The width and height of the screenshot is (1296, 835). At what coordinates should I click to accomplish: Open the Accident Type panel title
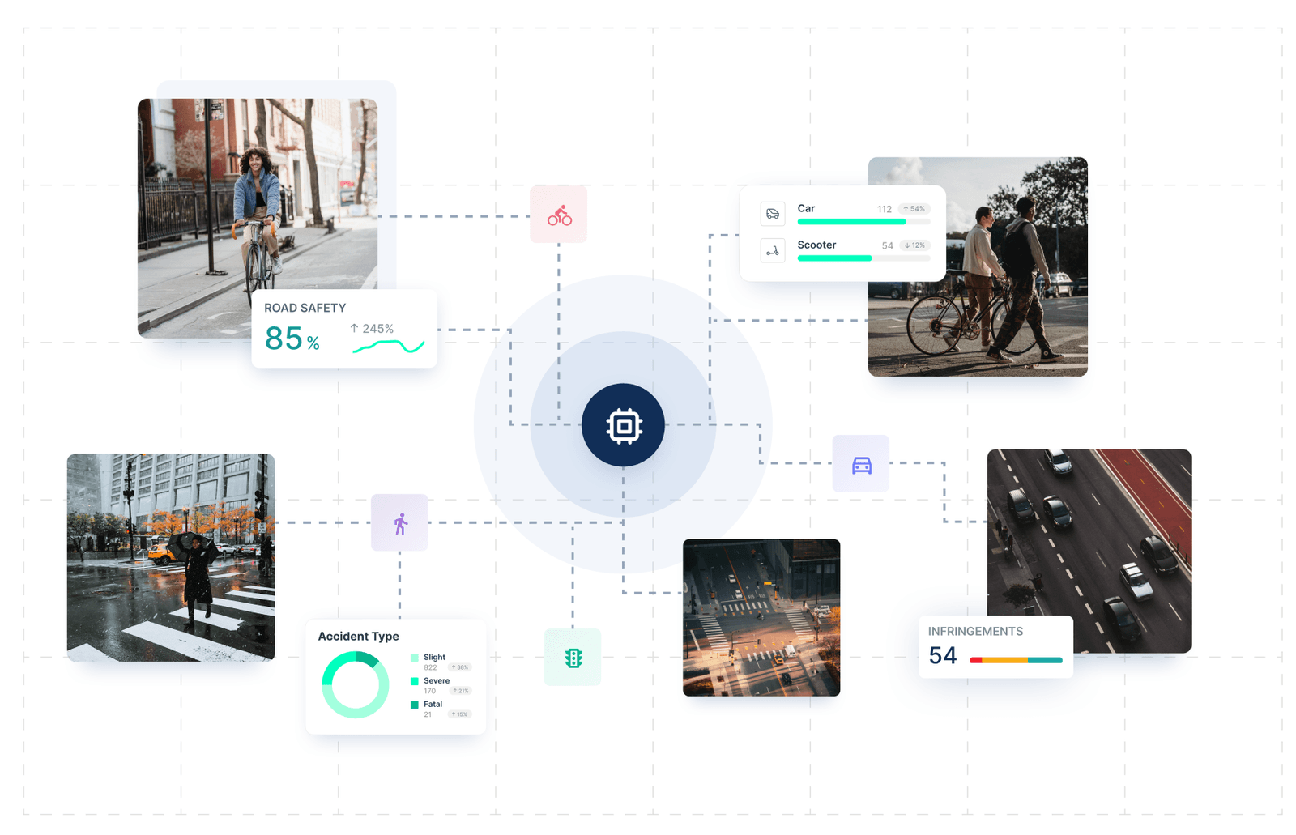coord(358,637)
